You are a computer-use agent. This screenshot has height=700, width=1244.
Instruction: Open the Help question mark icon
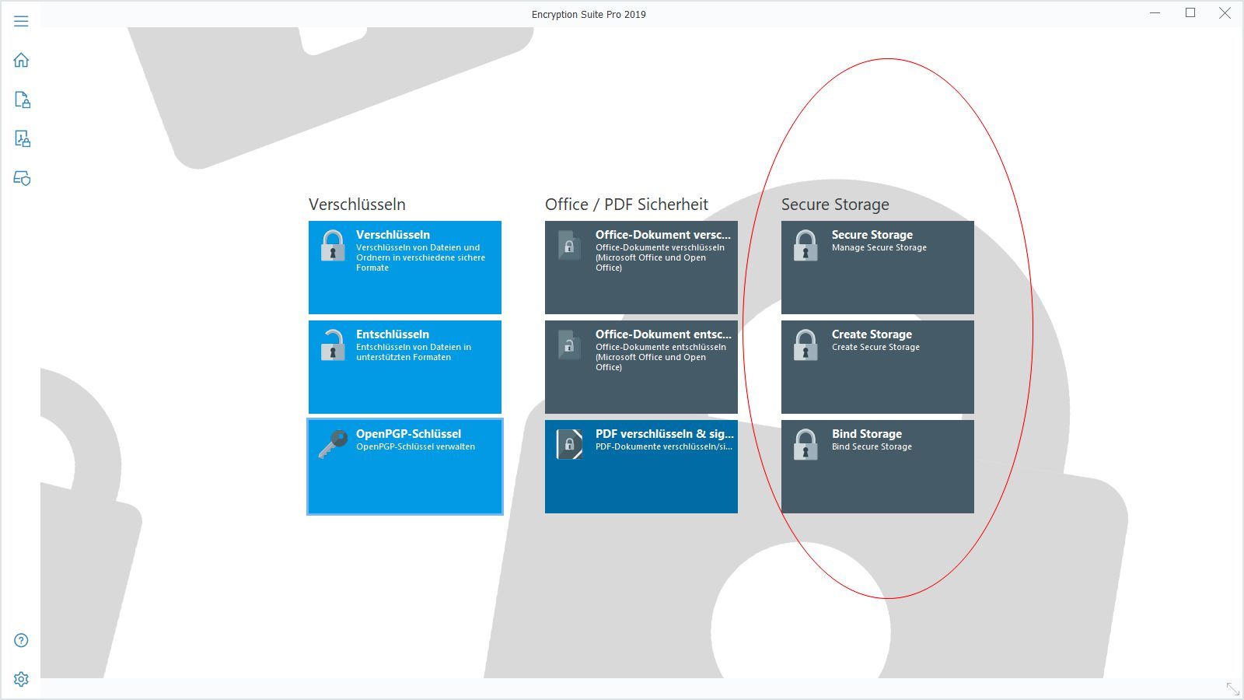(21, 640)
